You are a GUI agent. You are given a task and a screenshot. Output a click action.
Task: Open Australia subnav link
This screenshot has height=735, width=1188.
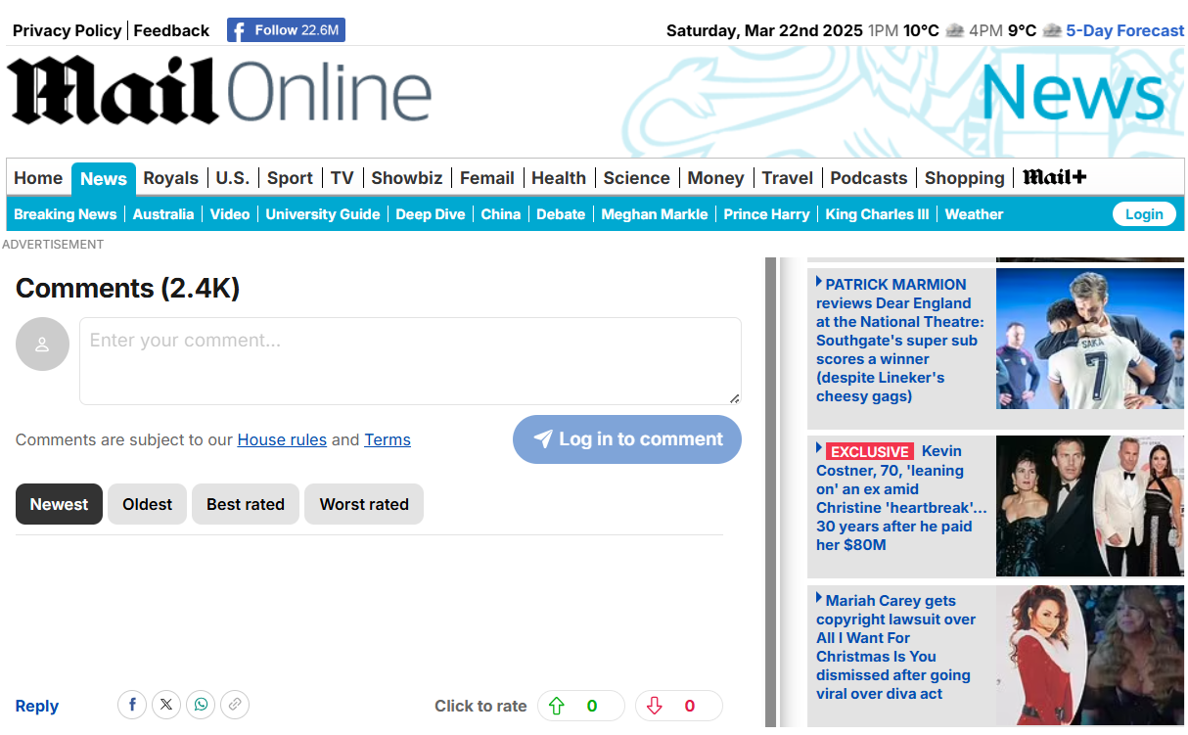[x=163, y=214]
